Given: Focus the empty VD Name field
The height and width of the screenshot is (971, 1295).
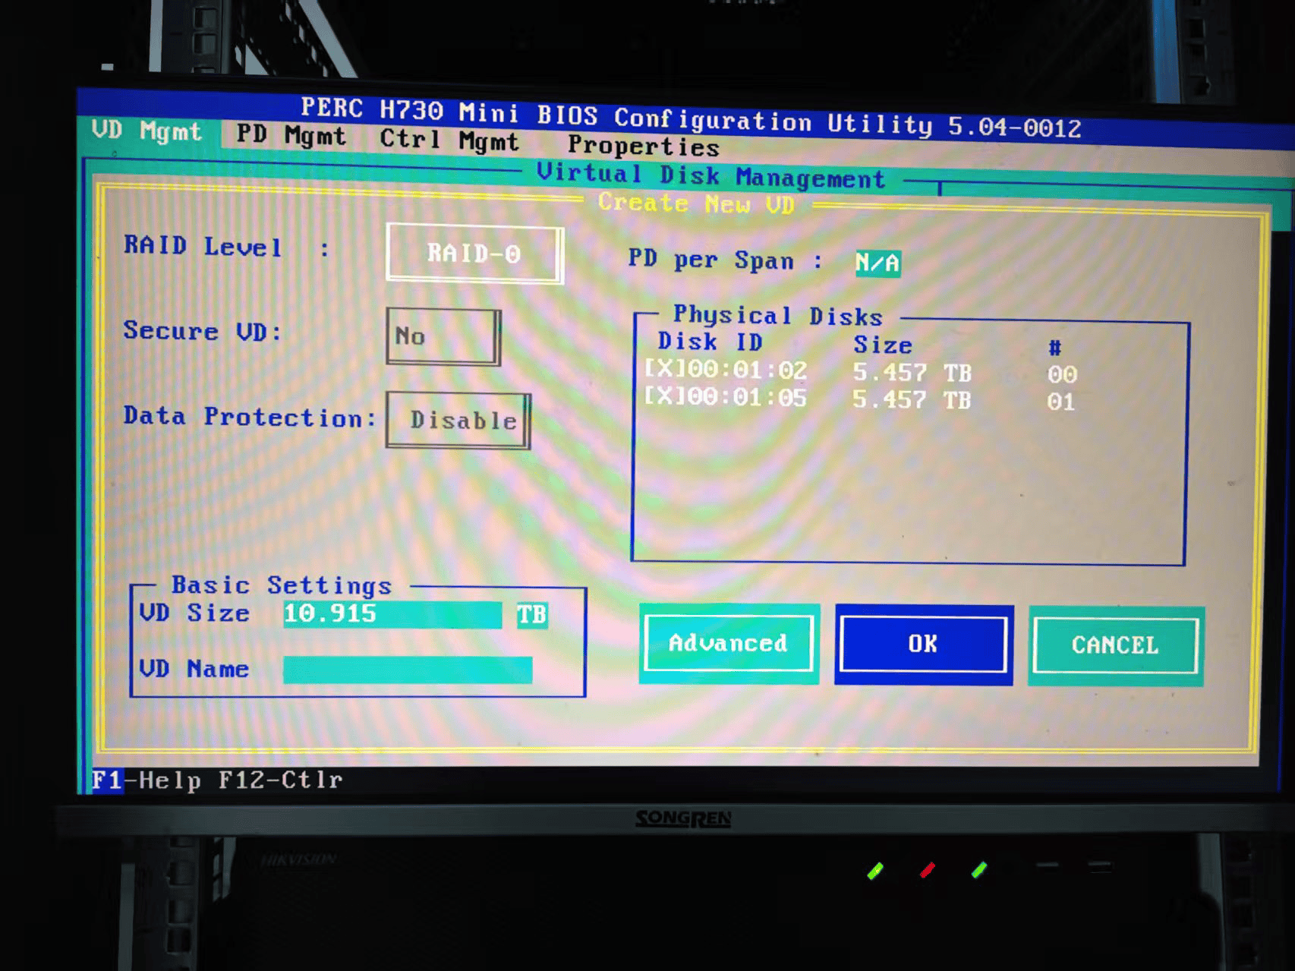Looking at the screenshot, I should tap(408, 670).
